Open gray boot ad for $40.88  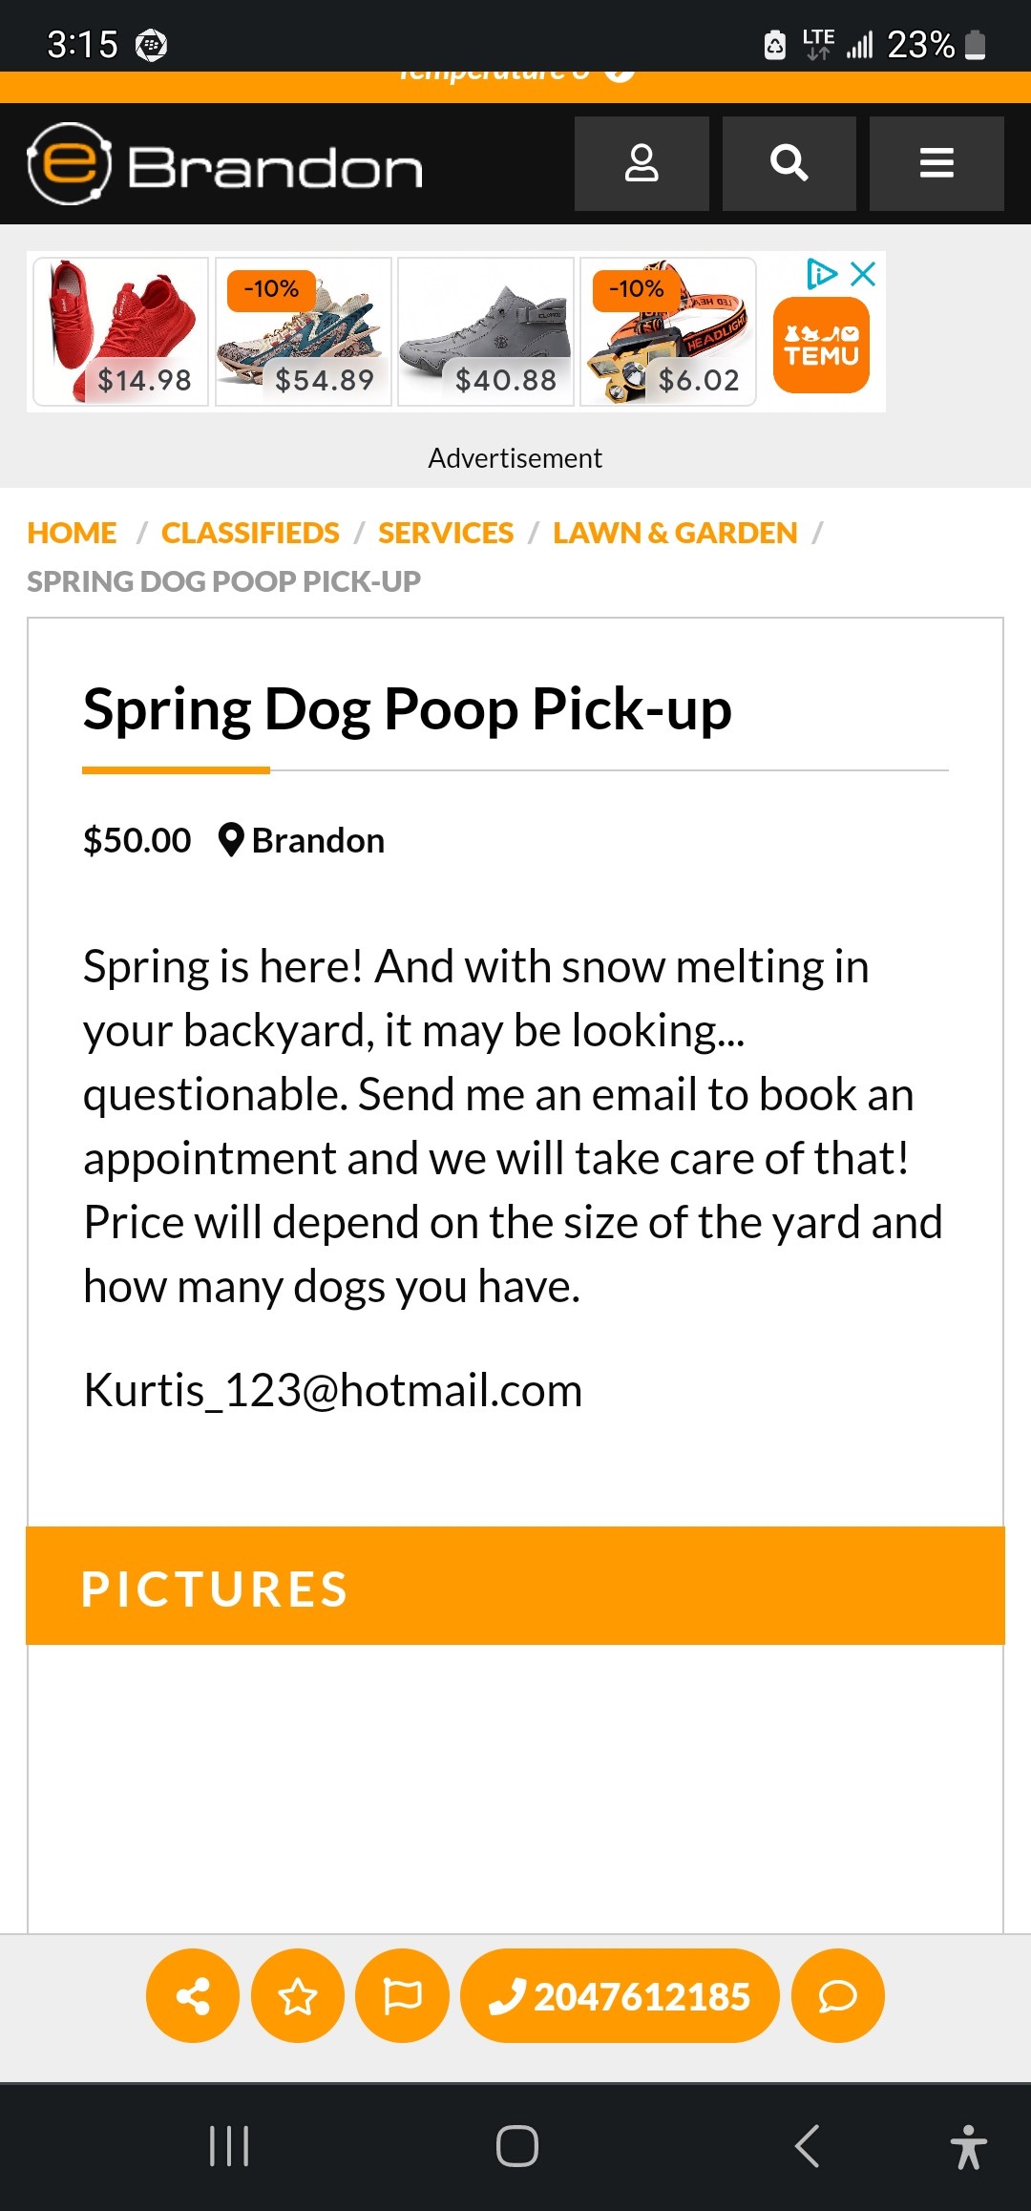point(486,332)
